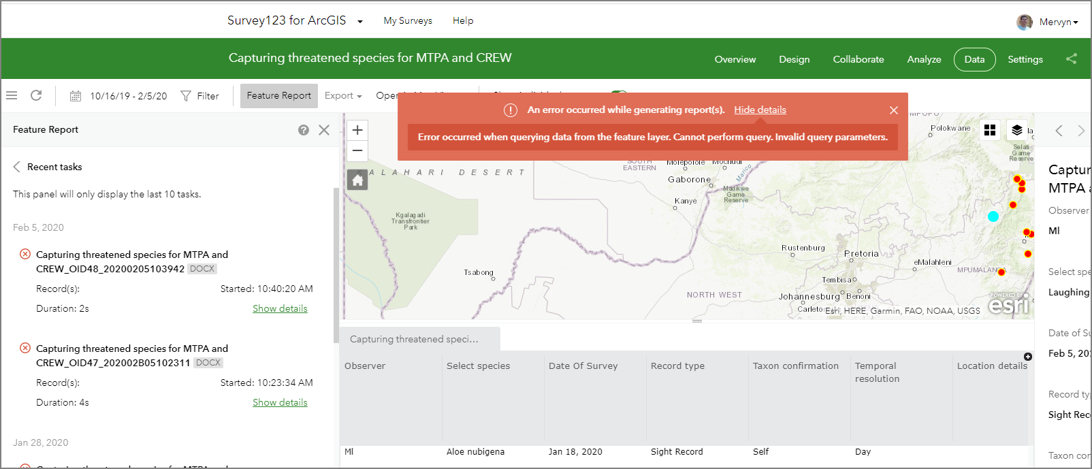Open the Settings tab
Screen dimensions: 1092x469
click(x=1025, y=59)
